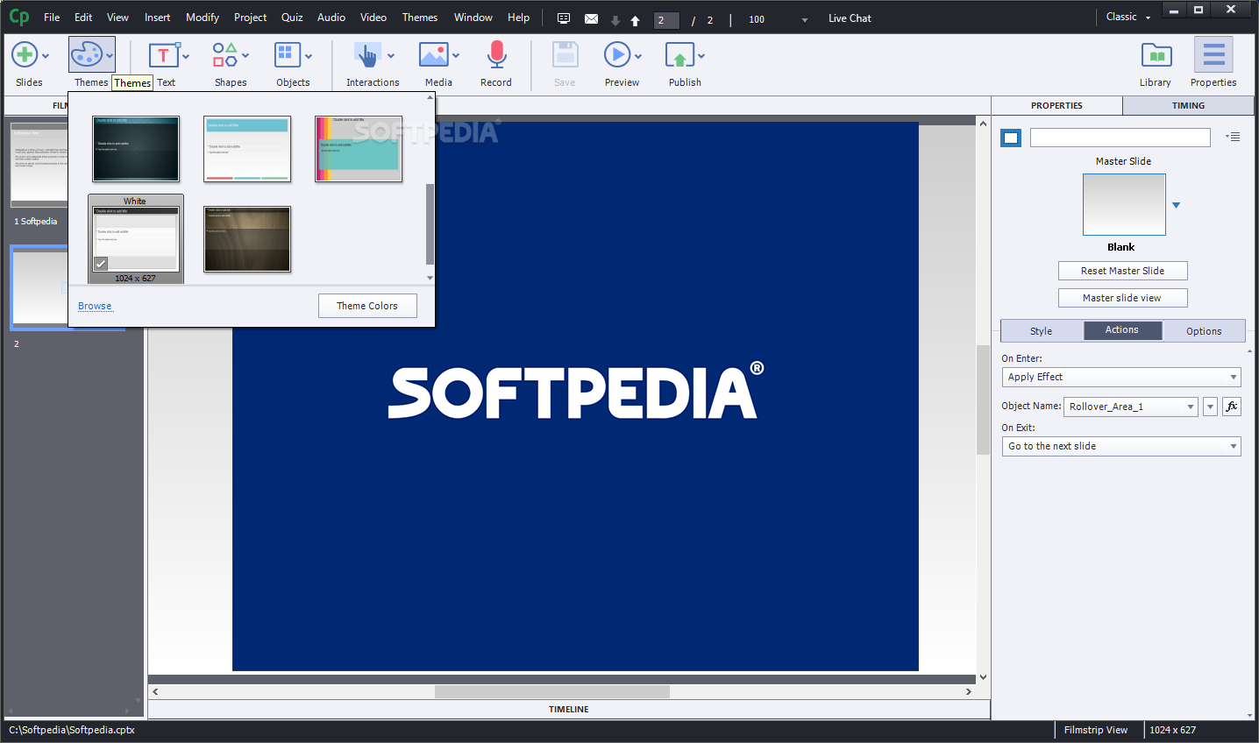Open the Project menu

(x=250, y=18)
